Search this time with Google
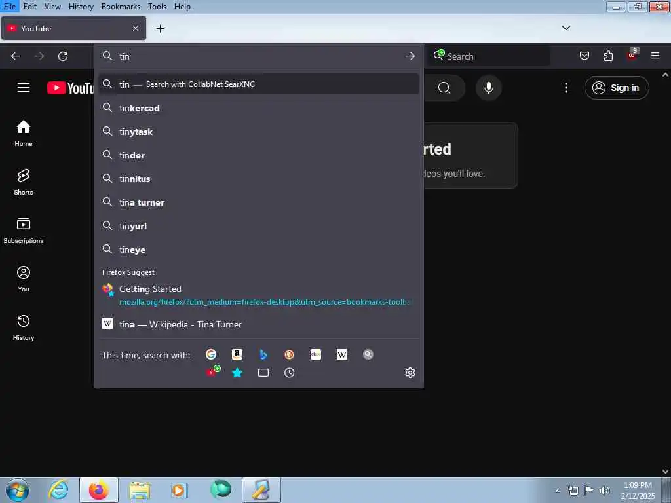 (211, 354)
